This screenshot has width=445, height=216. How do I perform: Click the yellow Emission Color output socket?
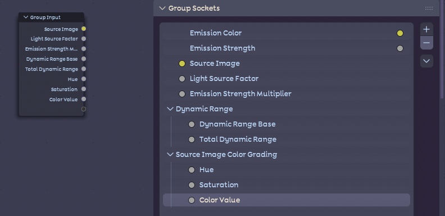400,33
